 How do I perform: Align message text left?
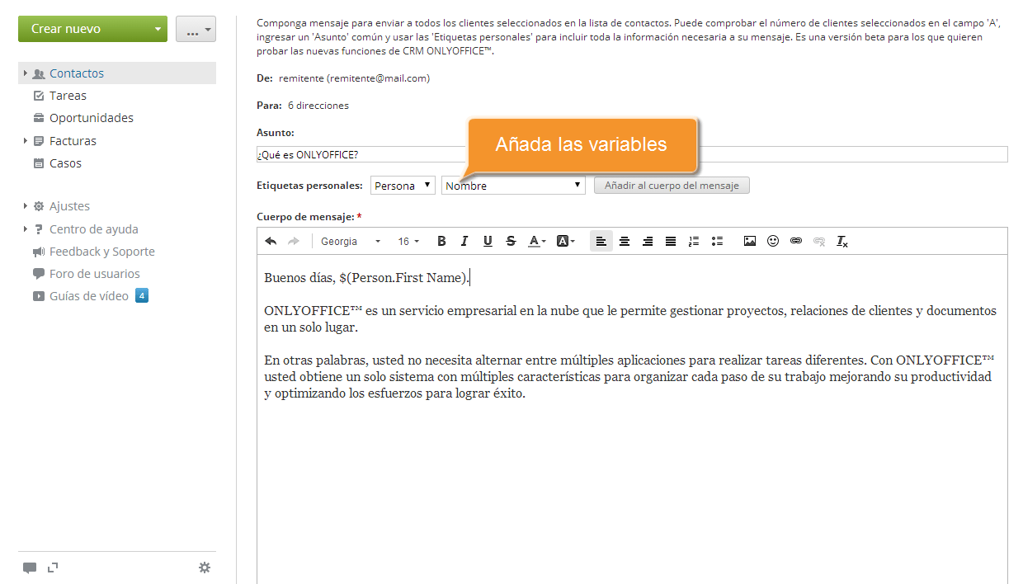click(601, 241)
